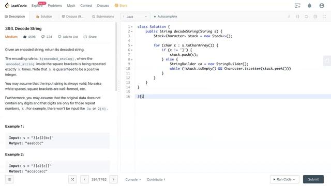Place cursor on code line 16
The image size is (331, 186).
click(233, 97)
